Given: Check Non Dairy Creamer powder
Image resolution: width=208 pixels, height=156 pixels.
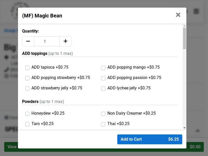Looking at the screenshot, I should (103, 114).
